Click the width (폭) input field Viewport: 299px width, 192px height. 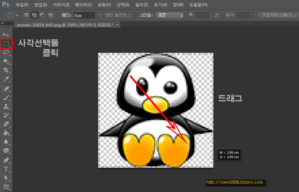pos(202,15)
